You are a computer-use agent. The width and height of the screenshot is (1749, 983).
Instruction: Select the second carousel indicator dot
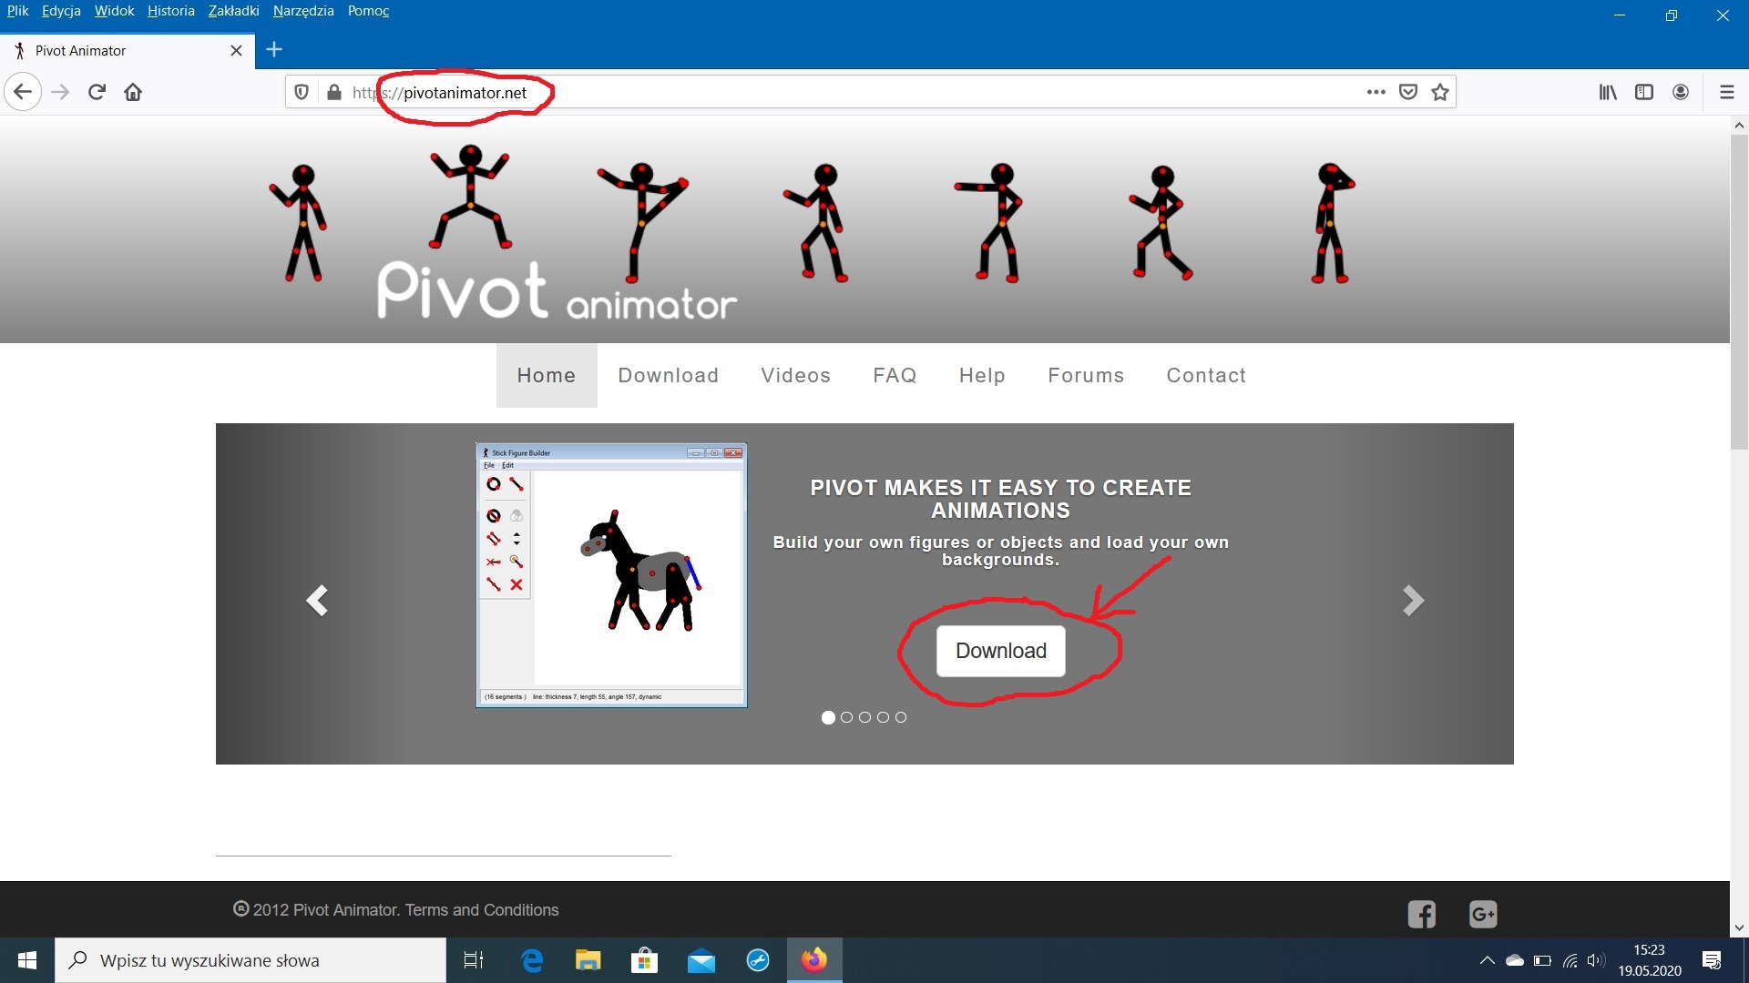(846, 717)
